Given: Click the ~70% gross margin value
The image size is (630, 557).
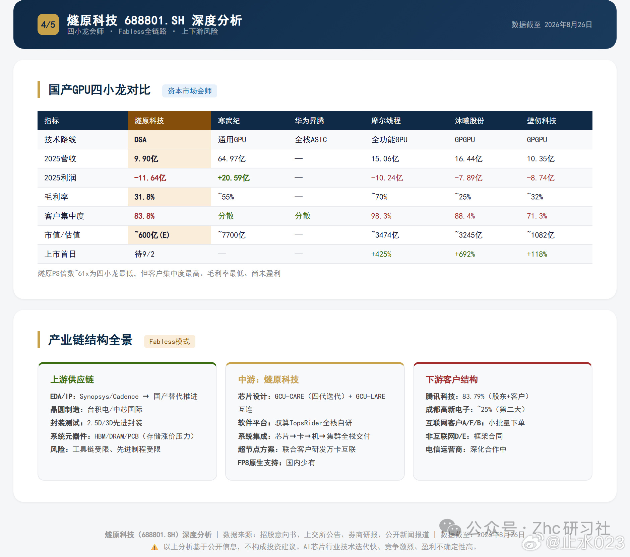Looking at the screenshot, I should (x=379, y=197).
